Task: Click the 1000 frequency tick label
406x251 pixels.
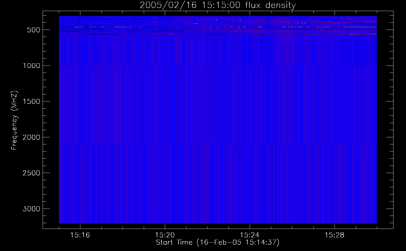Action: 31,66
